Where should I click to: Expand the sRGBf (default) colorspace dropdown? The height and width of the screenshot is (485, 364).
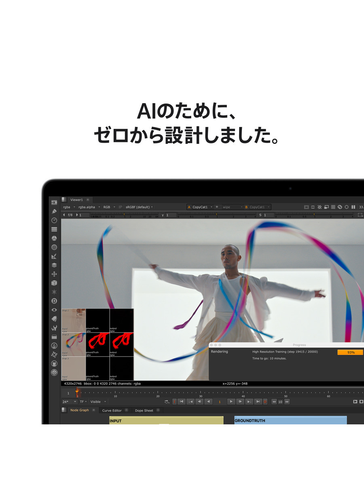pyautogui.click(x=140, y=207)
